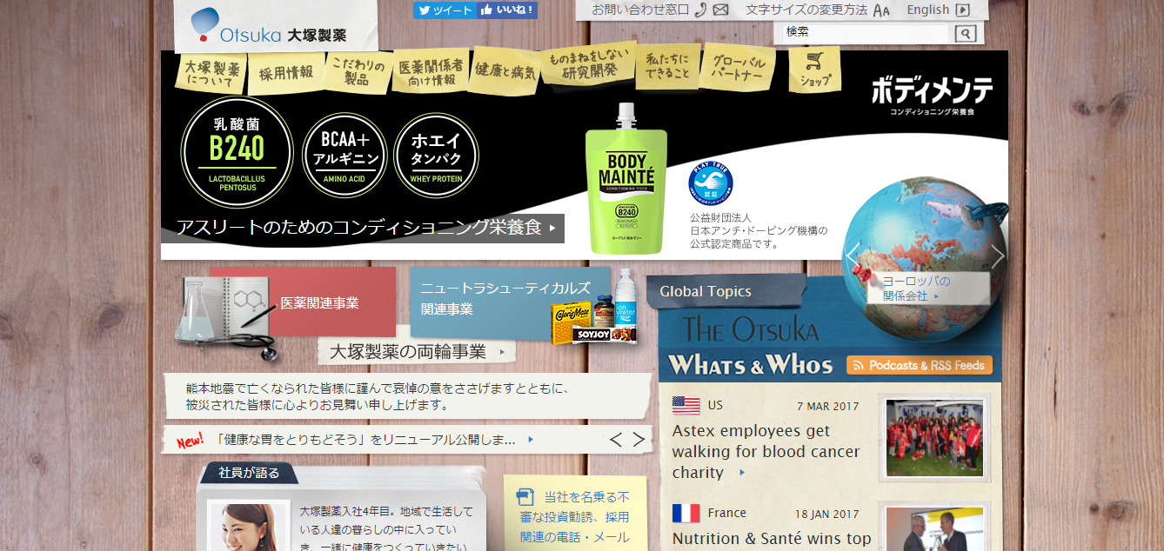Click the envelope mail icon
This screenshot has height=551, width=1164.
[x=720, y=10]
